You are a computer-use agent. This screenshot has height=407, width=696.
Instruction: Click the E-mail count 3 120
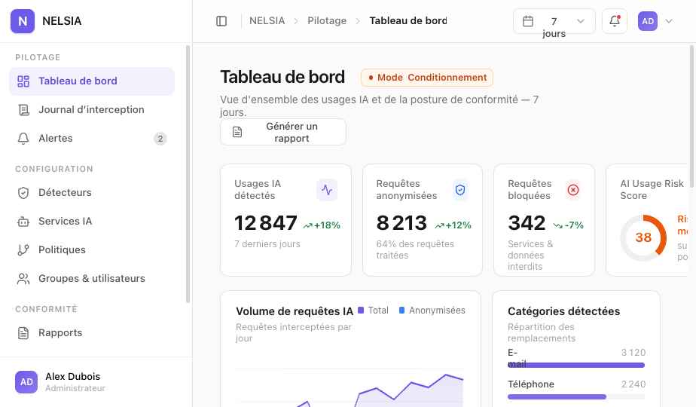pos(633,353)
